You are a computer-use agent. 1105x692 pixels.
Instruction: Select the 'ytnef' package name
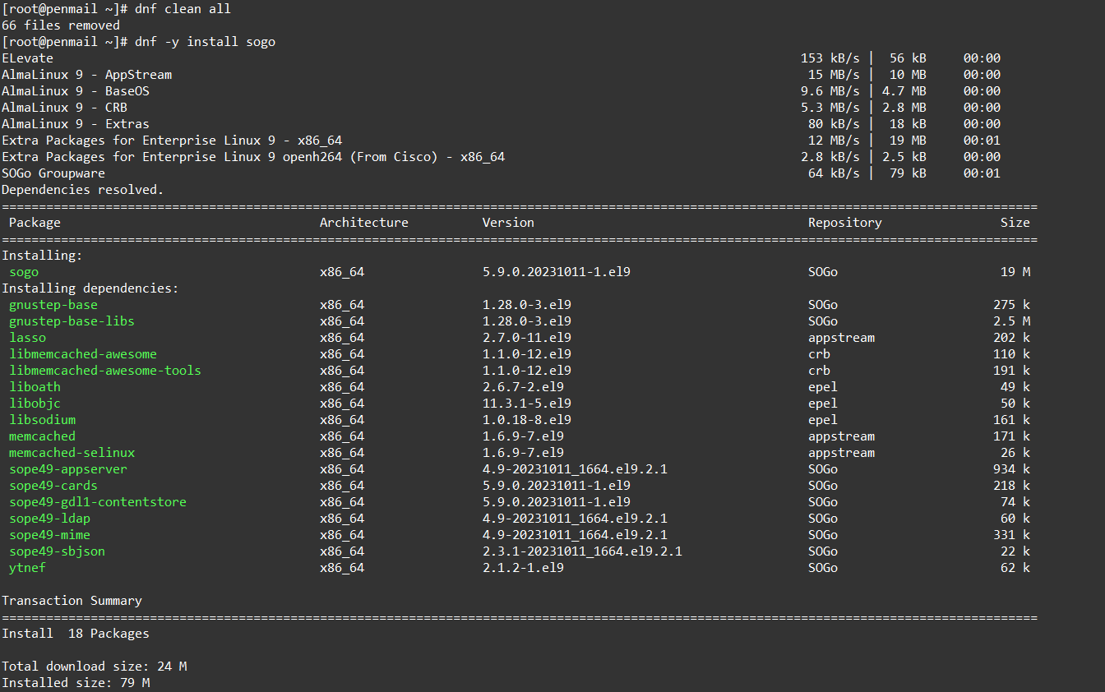tap(27, 568)
